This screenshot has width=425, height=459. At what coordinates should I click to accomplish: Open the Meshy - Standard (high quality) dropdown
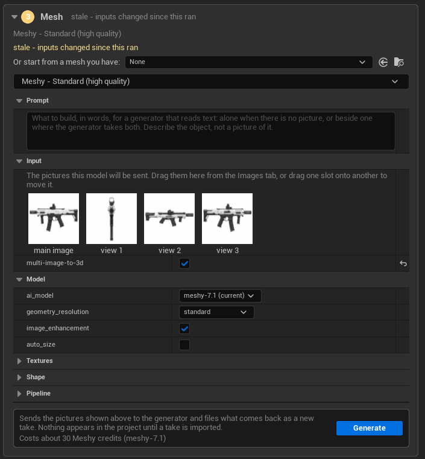pos(211,82)
